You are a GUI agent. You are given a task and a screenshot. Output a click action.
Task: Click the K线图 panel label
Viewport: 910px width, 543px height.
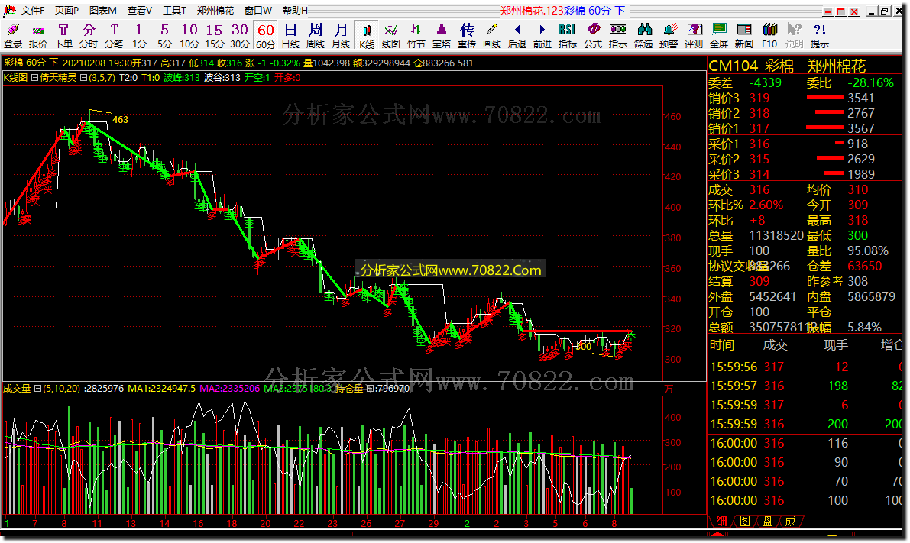pyautogui.click(x=16, y=78)
